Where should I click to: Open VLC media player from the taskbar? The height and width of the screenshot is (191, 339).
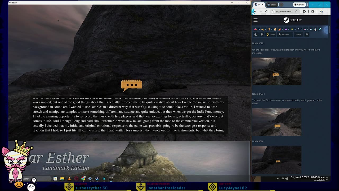69,179
